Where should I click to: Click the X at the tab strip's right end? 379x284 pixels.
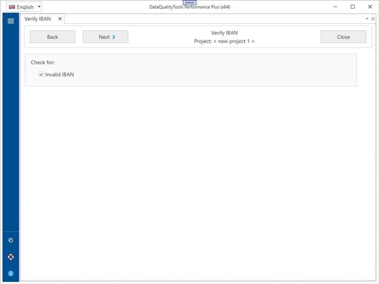(373, 19)
